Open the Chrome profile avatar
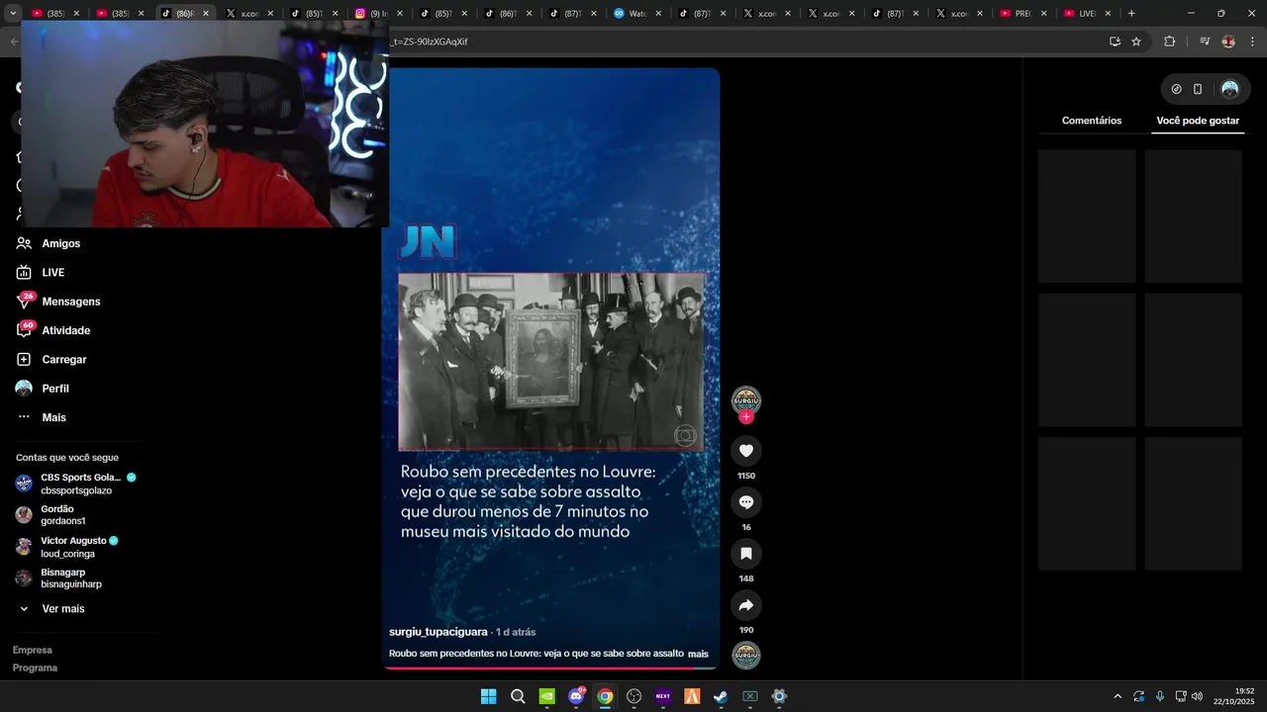Image resolution: width=1267 pixels, height=712 pixels. coord(1228,42)
